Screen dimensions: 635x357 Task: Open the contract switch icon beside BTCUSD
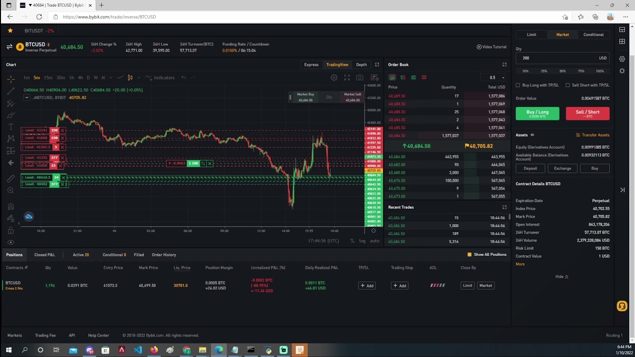[x=9, y=47]
